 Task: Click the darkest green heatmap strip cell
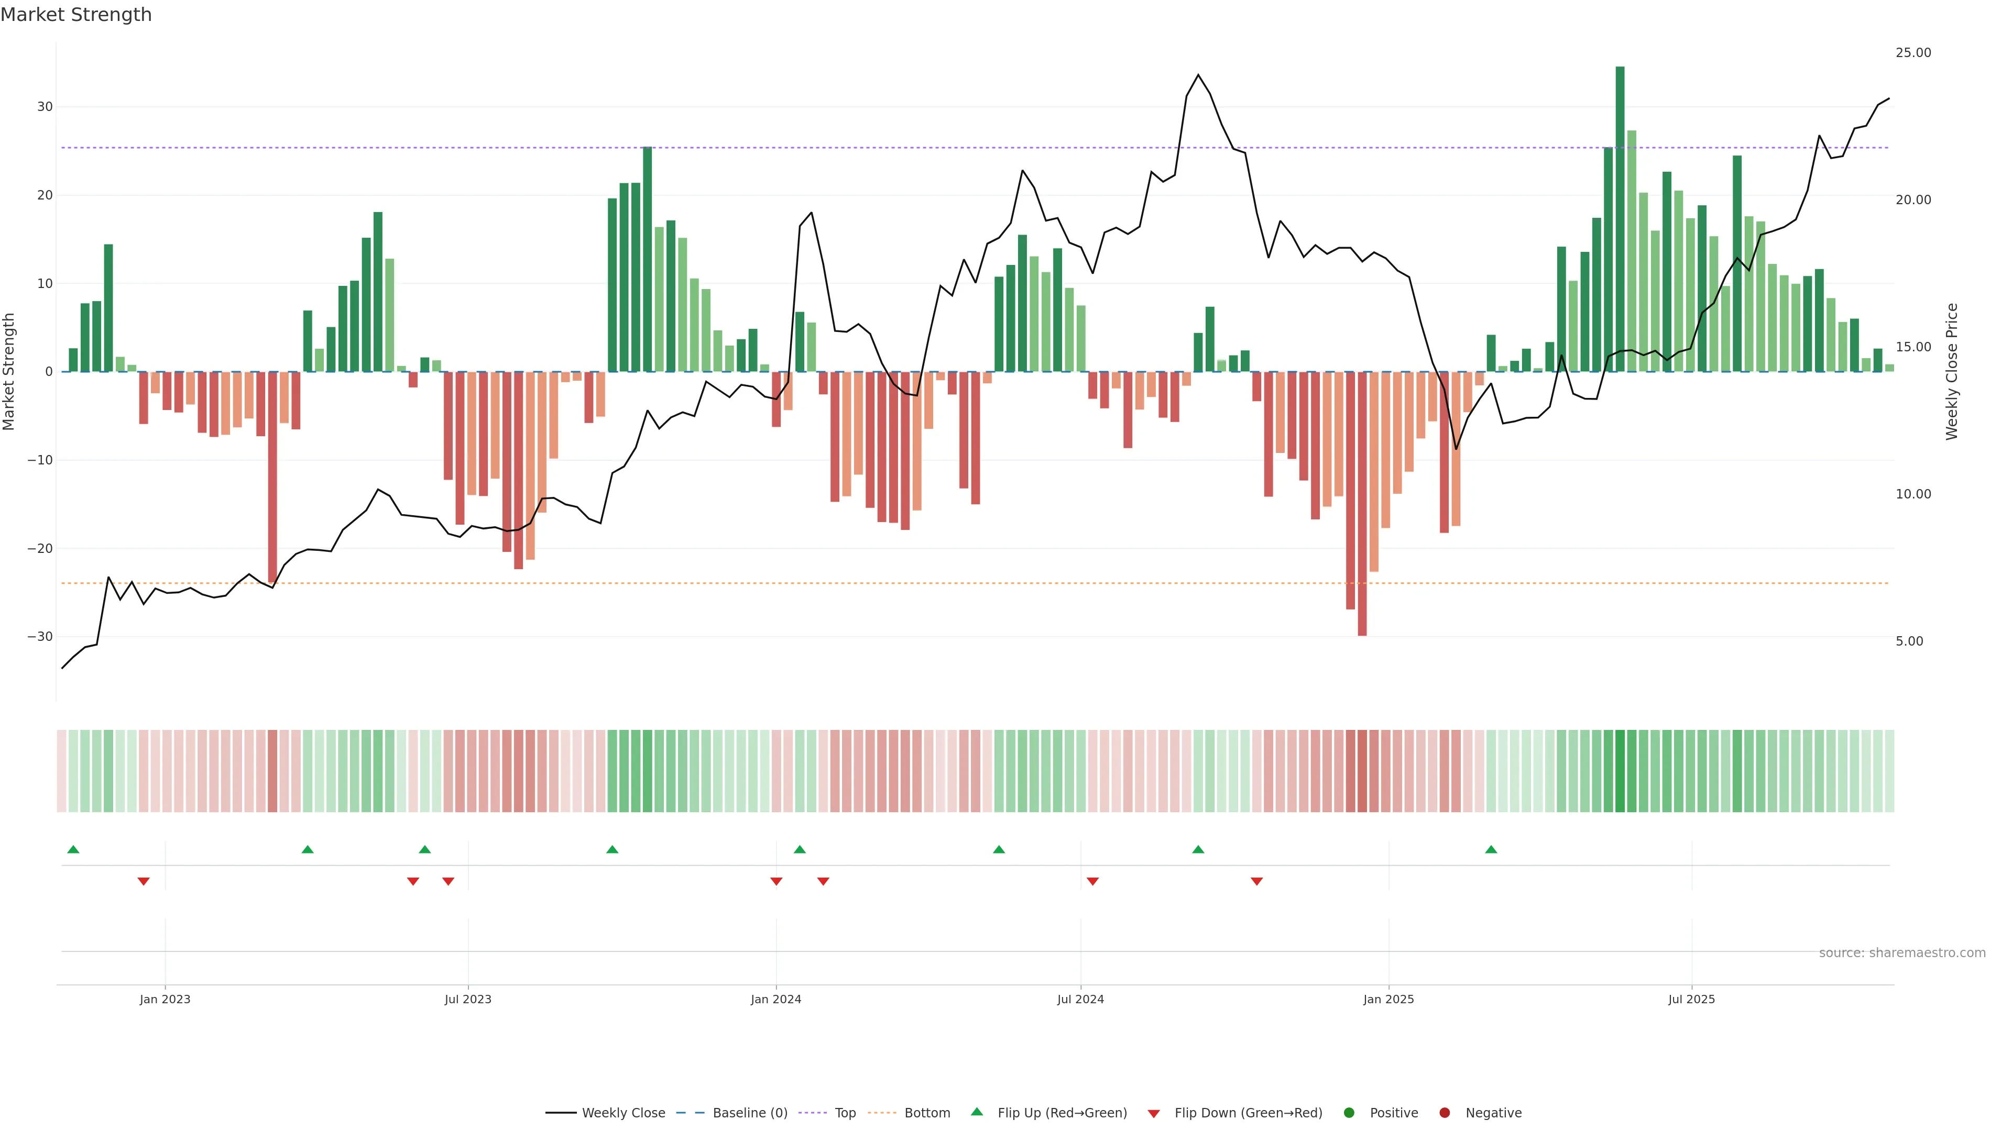click(1620, 770)
